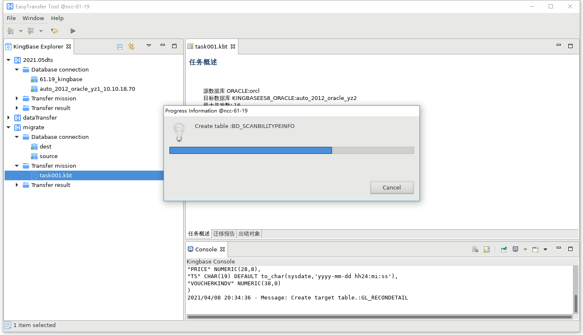Maximize the Console panel
This screenshot has width=583, height=335.
coord(570,249)
